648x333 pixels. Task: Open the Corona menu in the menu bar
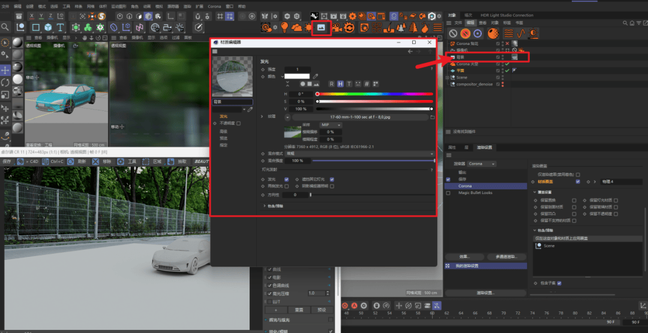[x=214, y=6]
